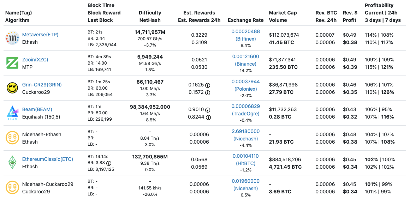Click the green Zcoin logo icon
Viewport: 410px width, 199px height.
pos(12,63)
